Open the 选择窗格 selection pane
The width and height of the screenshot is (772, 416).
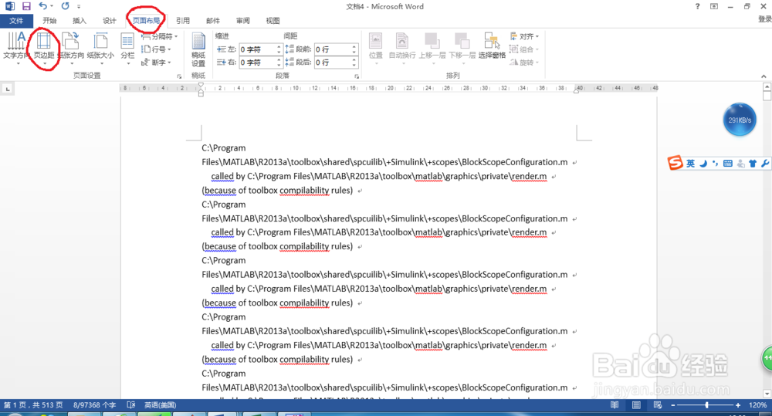click(x=492, y=46)
